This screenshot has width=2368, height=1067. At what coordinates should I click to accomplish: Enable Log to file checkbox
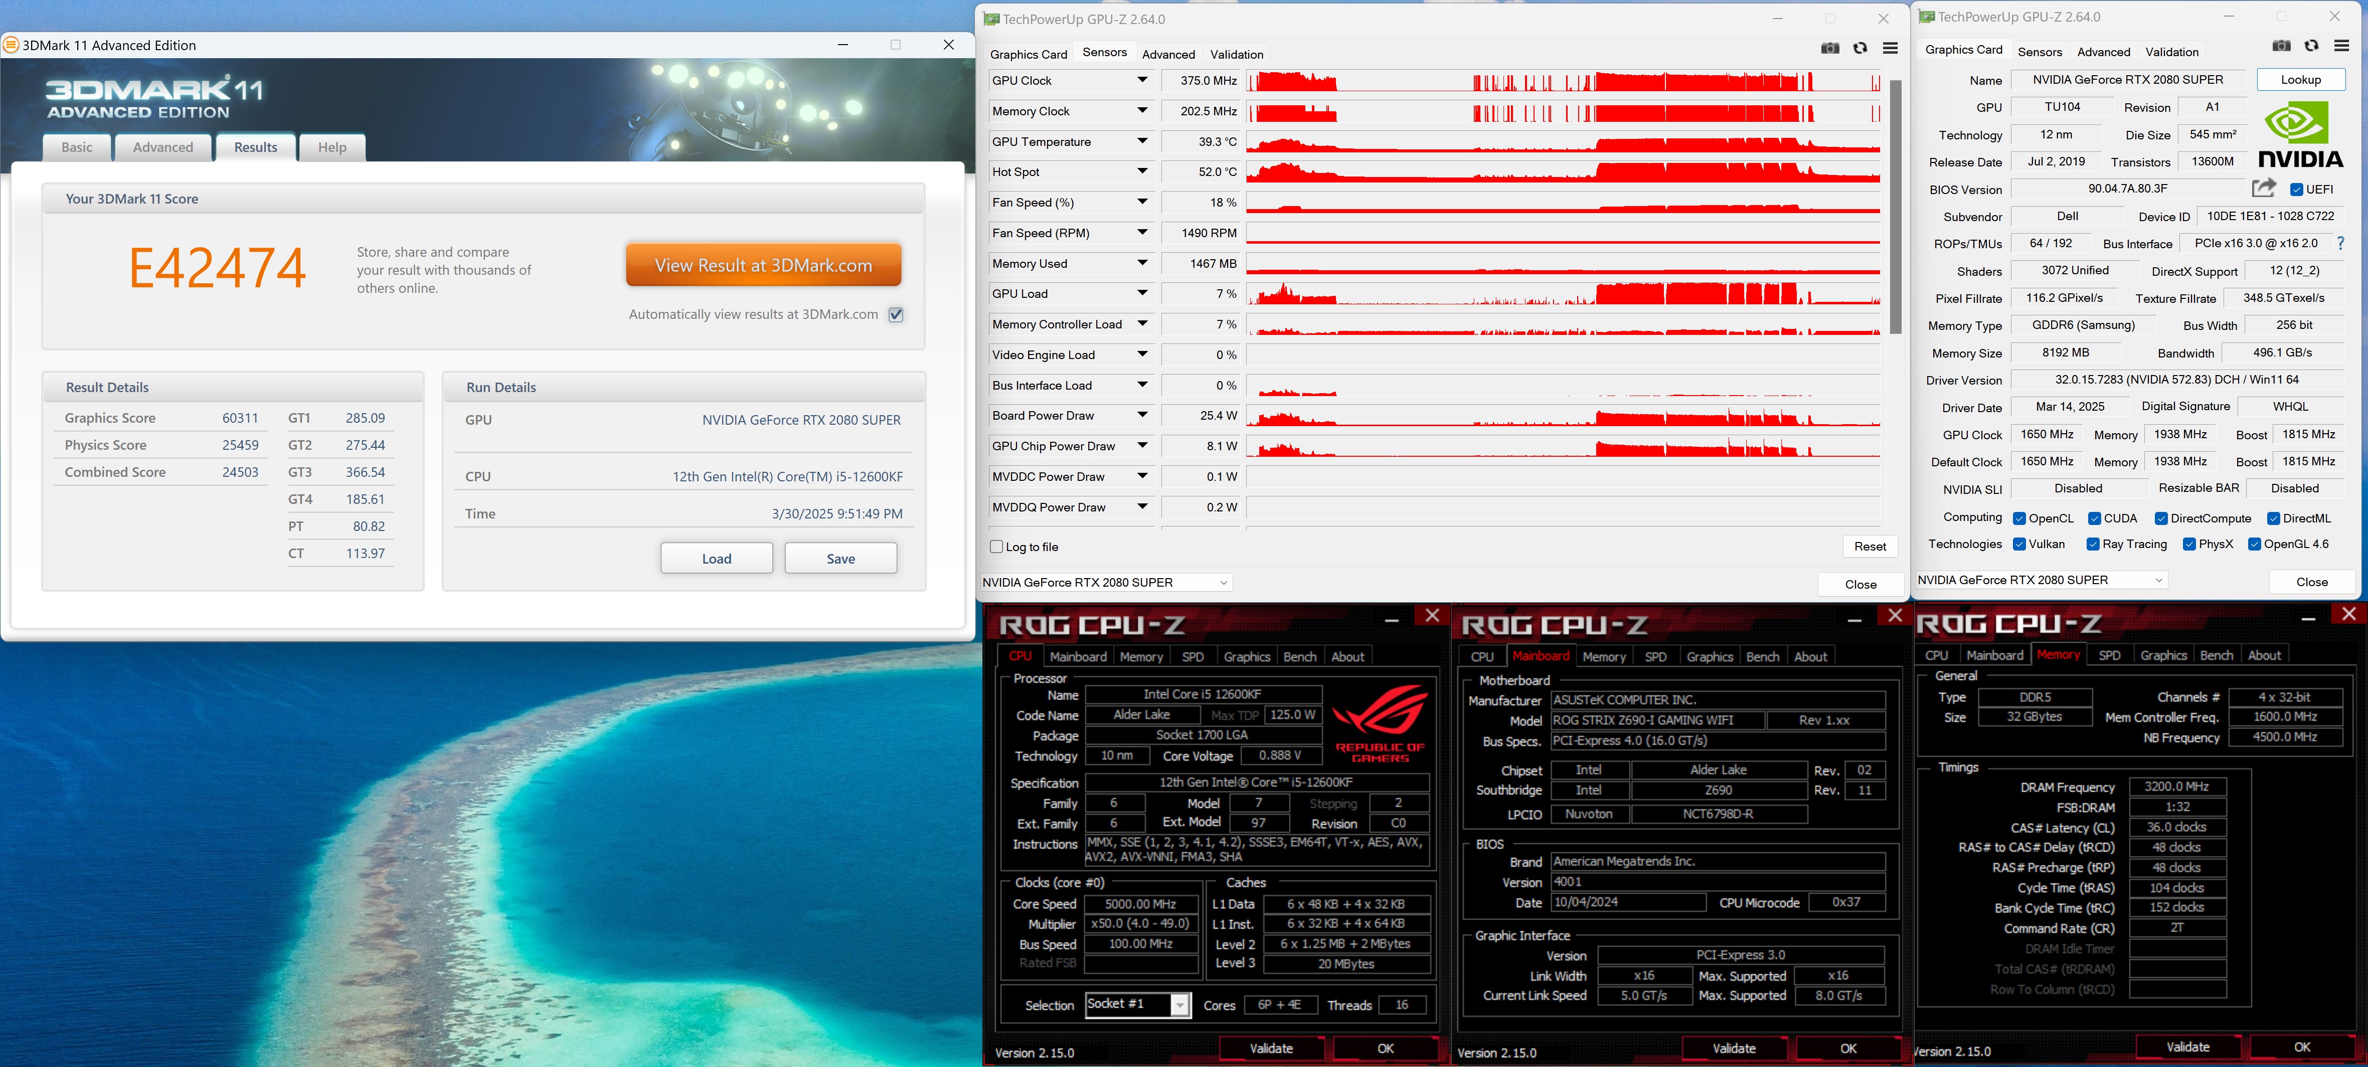coord(996,547)
